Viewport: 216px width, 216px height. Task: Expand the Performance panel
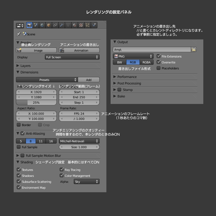point(127,77)
